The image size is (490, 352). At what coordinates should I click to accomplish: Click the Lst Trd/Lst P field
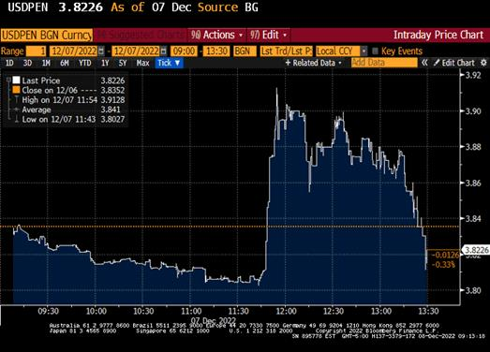point(287,51)
